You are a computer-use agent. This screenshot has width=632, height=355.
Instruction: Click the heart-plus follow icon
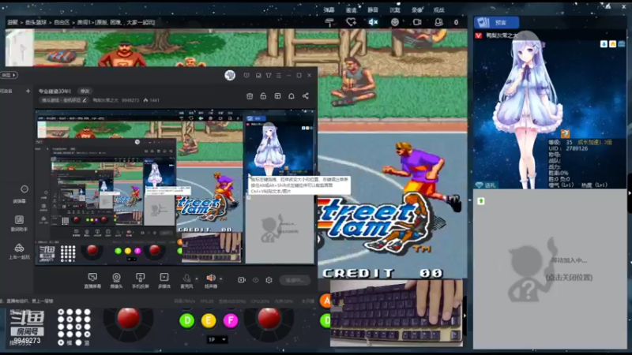click(351, 23)
